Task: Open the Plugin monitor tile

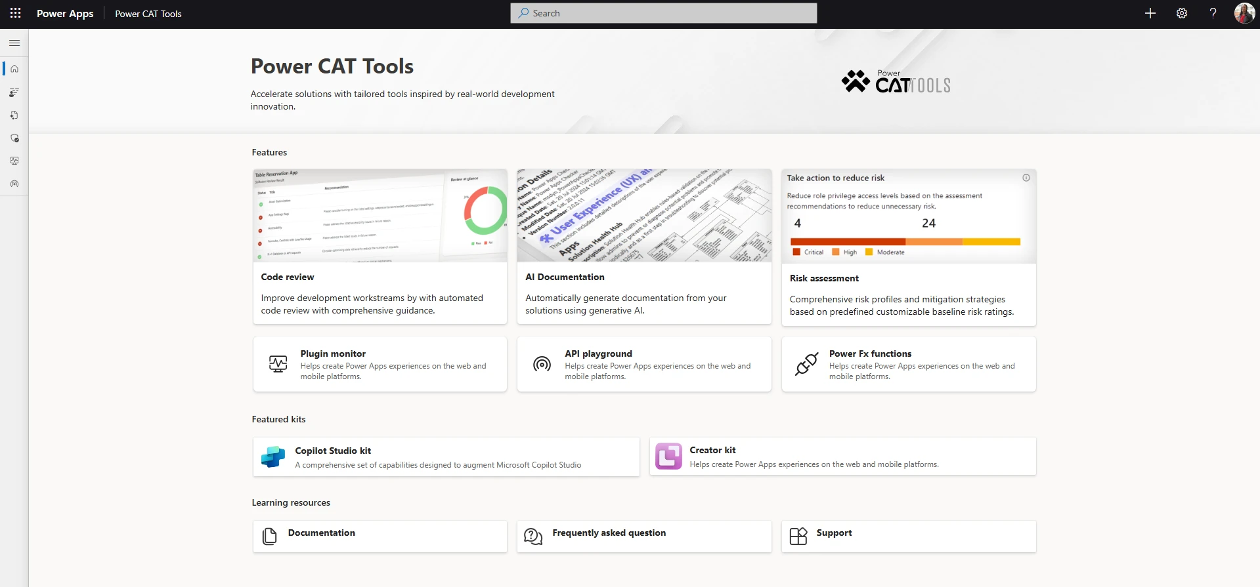Action: click(x=380, y=364)
